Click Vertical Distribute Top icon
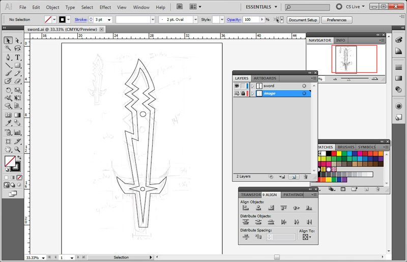Image resolution: width=407 pixels, height=262 pixels. (x=246, y=222)
